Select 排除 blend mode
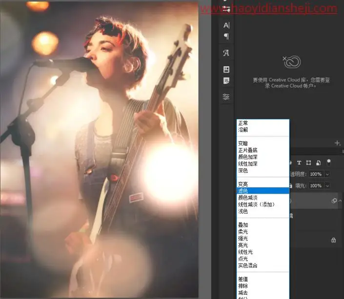Viewport: 344px width, 299px height. (263, 286)
